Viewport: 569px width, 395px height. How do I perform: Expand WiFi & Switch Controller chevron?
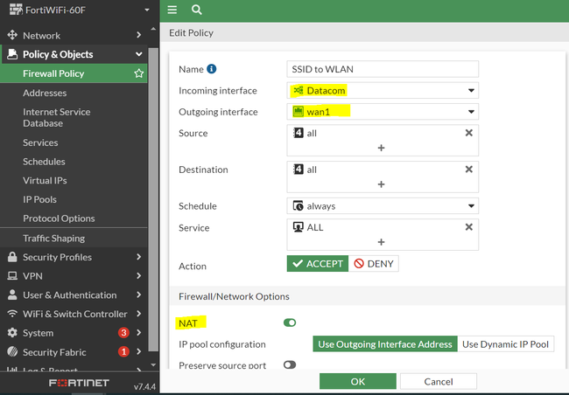coord(138,314)
